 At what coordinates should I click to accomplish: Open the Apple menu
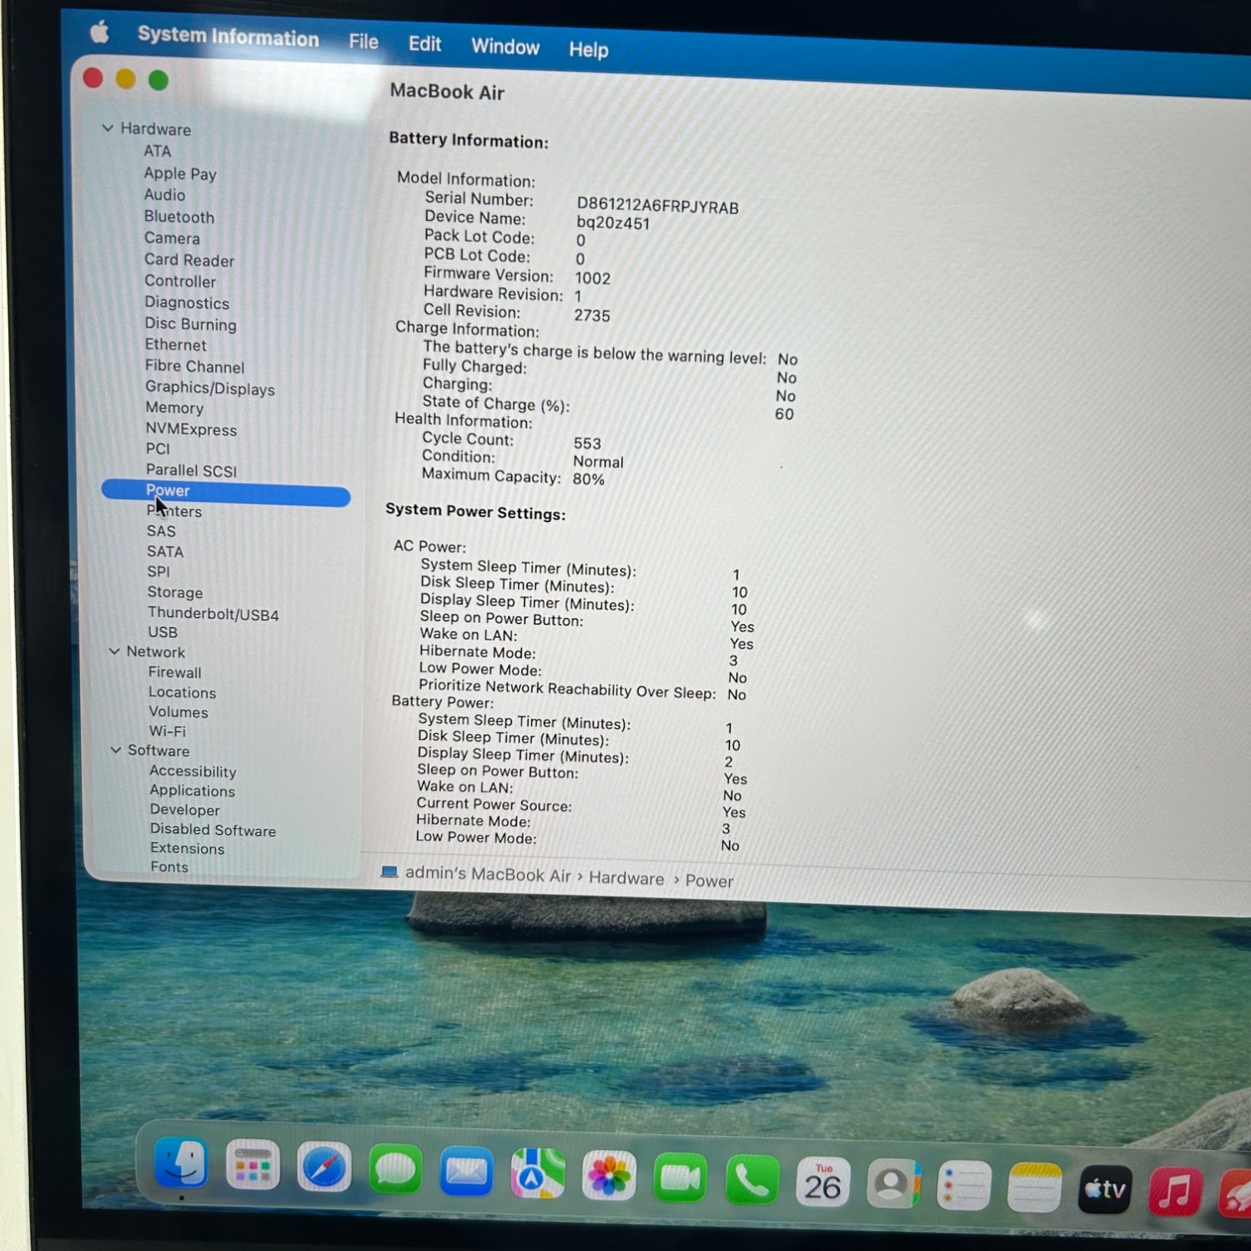click(99, 32)
